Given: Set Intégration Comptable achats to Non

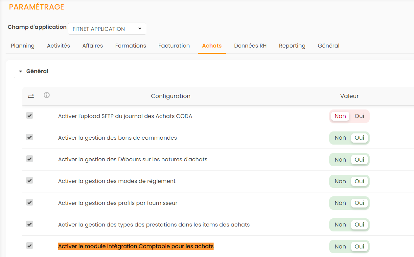Looking at the screenshot, I should 340,247.
